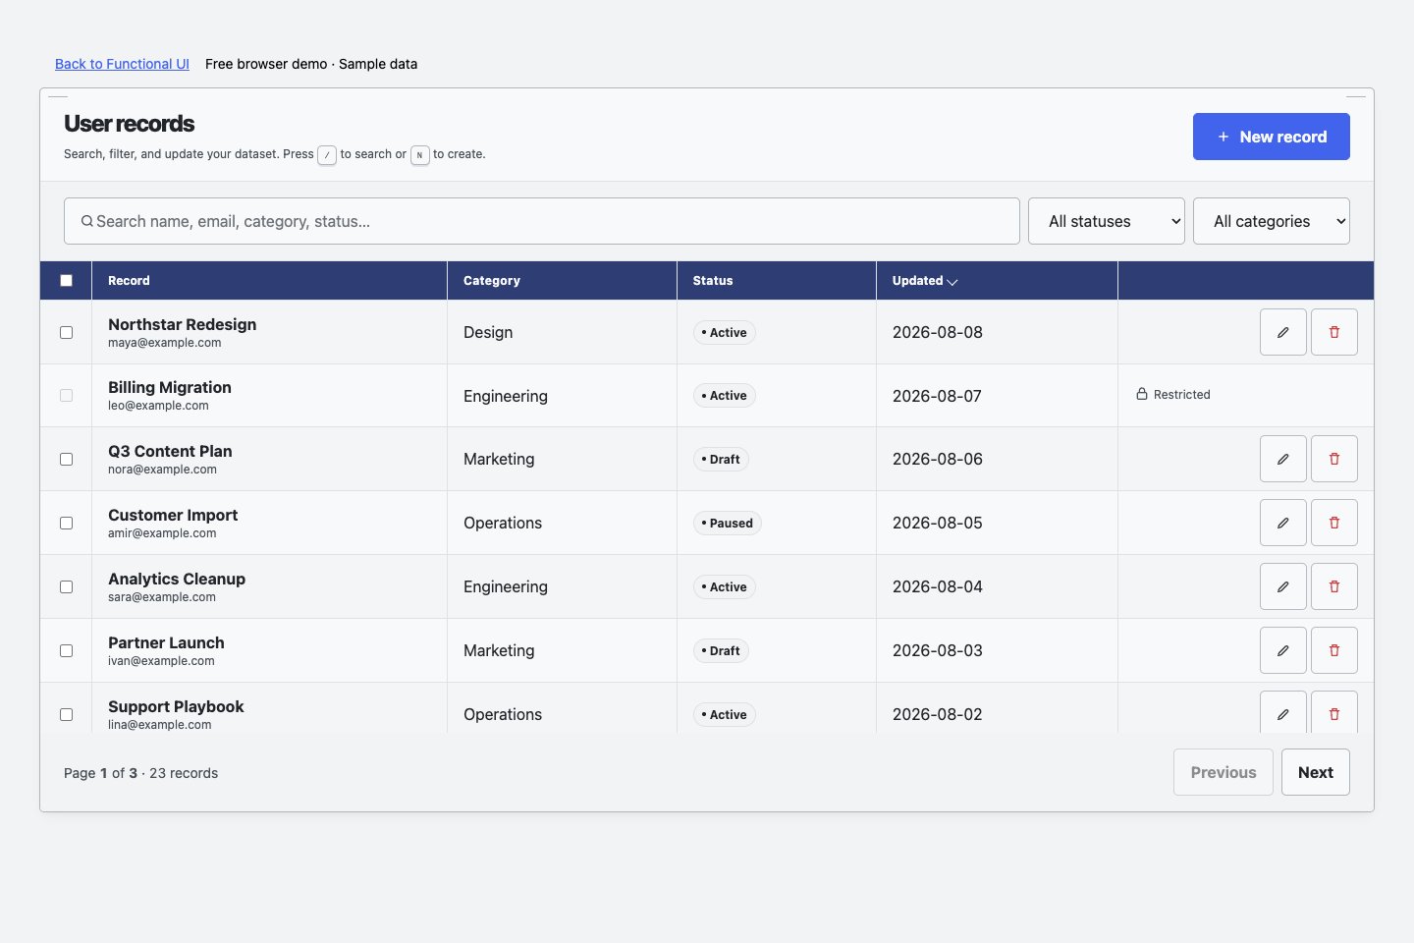
Task: Open the All categories dropdown
Action: click(1272, 221)
